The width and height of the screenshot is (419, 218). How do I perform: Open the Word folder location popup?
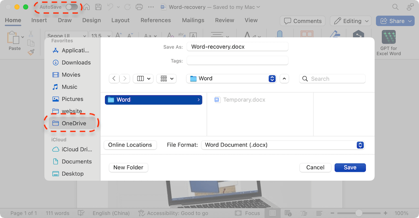(231, 78)
